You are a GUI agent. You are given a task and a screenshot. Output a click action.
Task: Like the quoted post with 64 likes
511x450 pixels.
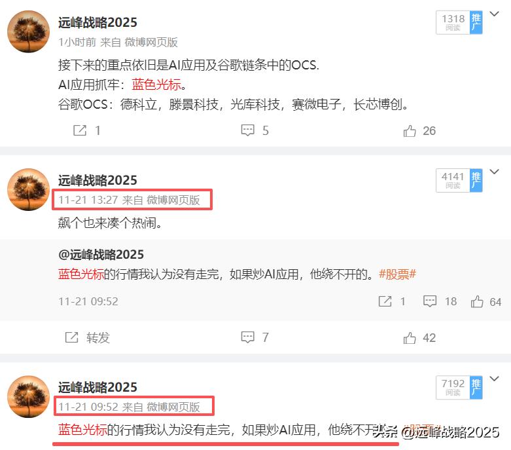coord(477,301)
